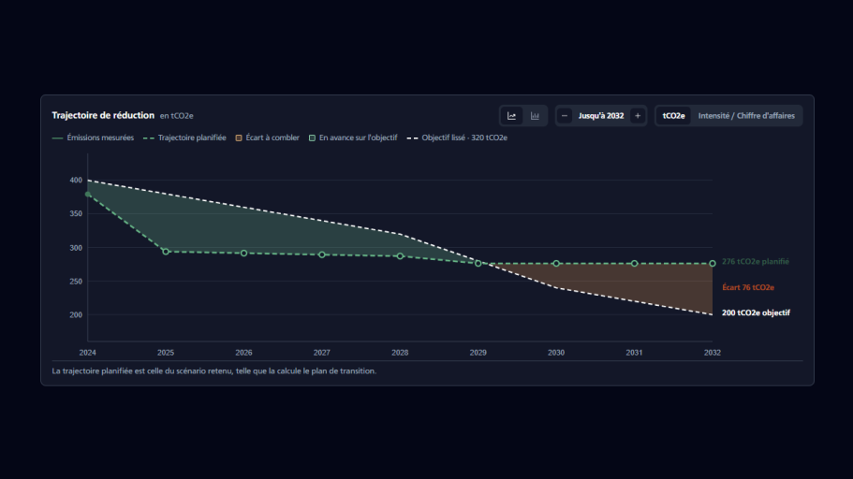
Task: Toggle Écart à combler legend item
Action: 267,138
